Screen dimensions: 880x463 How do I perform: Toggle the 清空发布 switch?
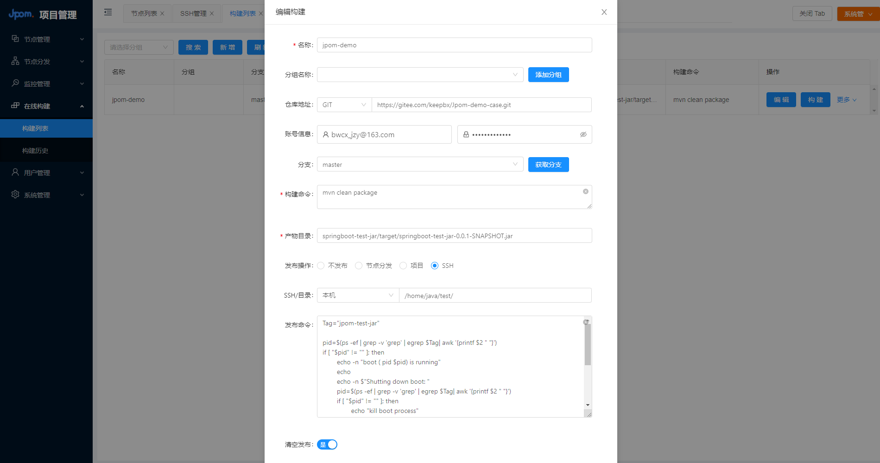327,444
